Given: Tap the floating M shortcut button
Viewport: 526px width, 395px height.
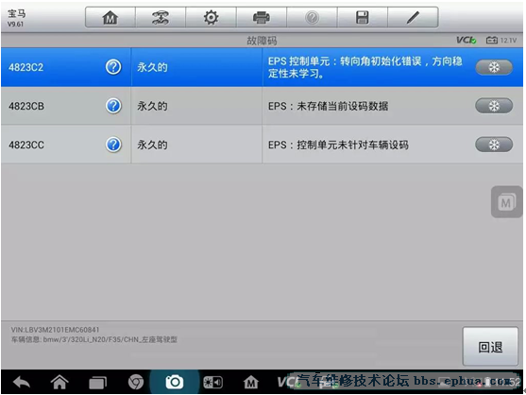Looking at the screenshot, I should 506,202.
